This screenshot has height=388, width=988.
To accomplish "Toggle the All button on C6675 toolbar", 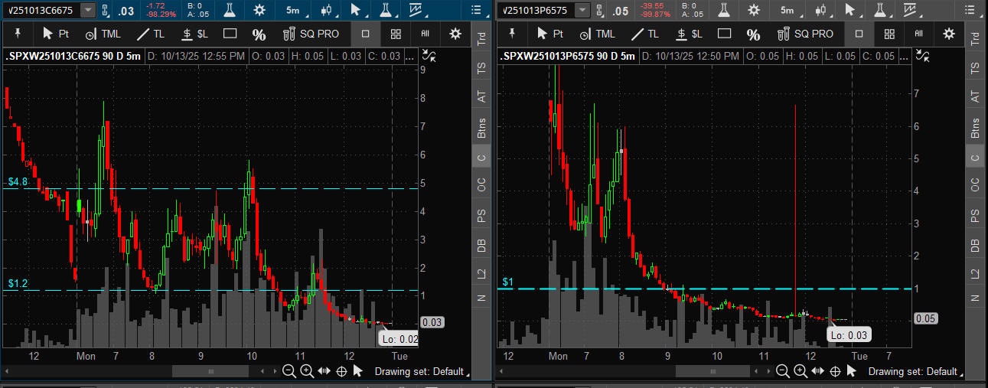I will click(425, 34).
